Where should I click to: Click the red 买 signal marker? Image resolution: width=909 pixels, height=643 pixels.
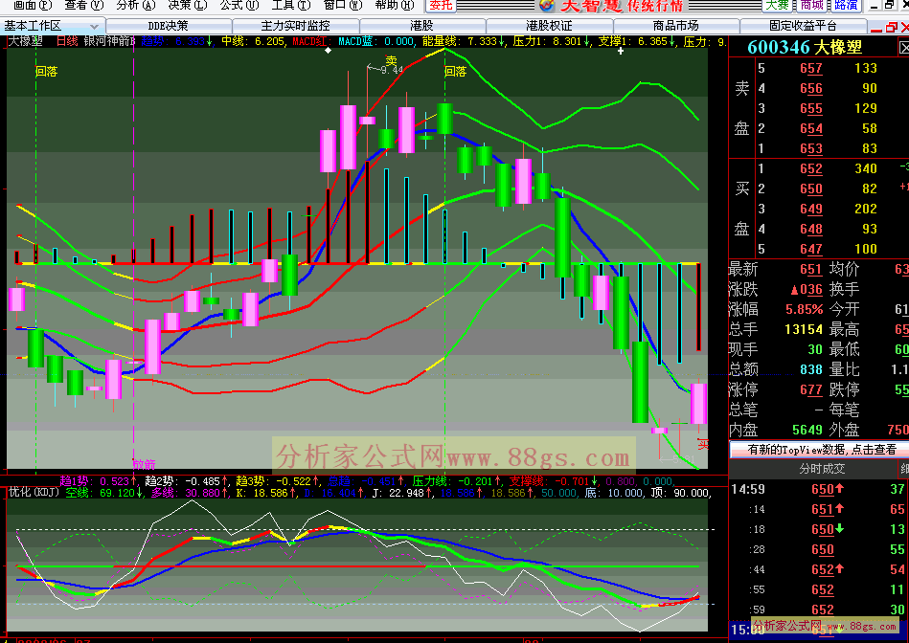[703, 445]
